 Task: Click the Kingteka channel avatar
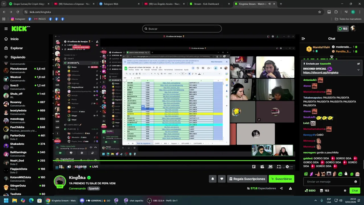click(x=60, y=182)
